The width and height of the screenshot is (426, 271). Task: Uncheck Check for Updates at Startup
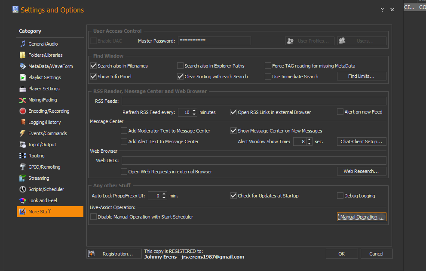[x=233, y=196]
